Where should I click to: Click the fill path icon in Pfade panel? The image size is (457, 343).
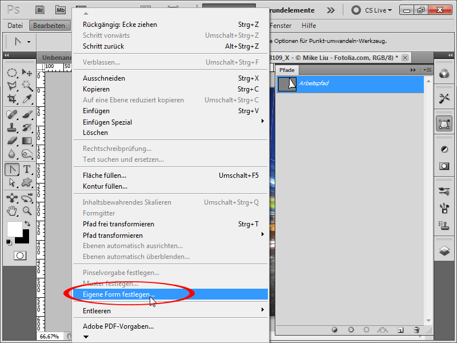(335, 330)
